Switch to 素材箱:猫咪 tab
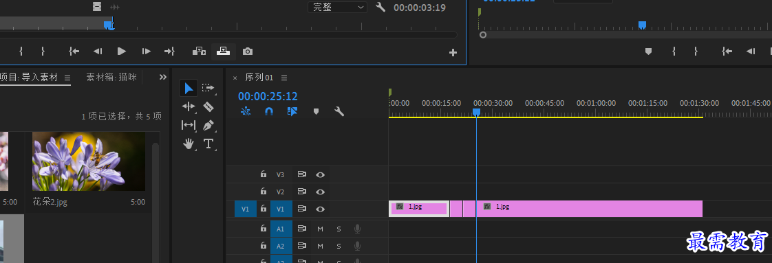 point(111,77)
